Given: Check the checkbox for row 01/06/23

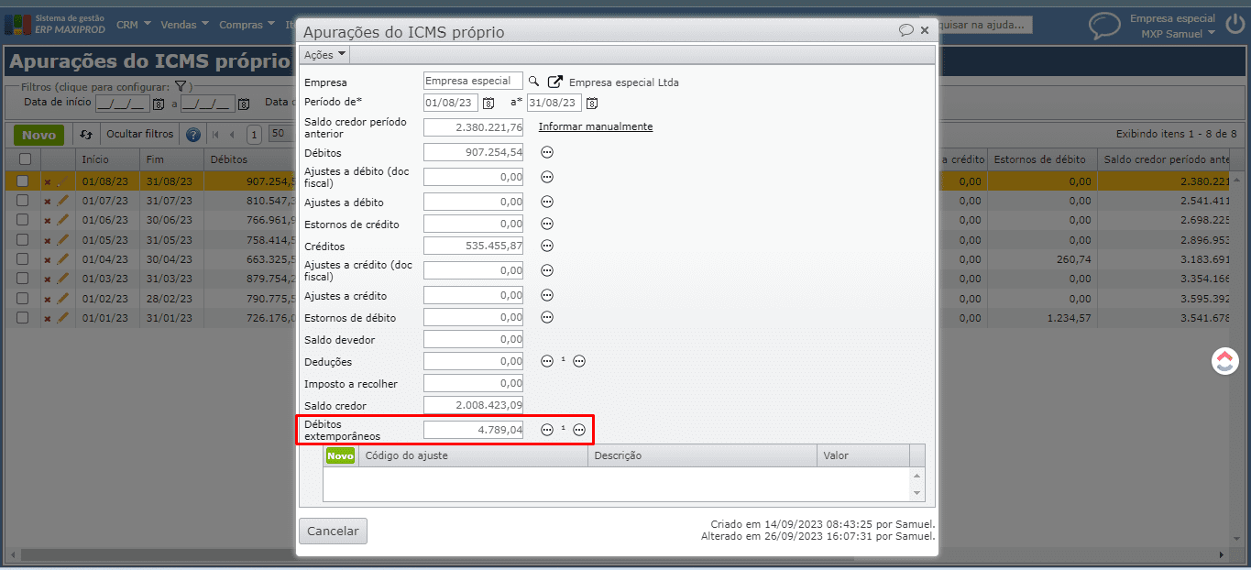Looking at the screenshot, I should click(x=23, y=220).
